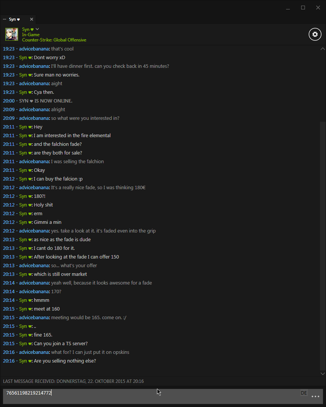Click the scroll-down arrow of chat history

pos(323,373)
